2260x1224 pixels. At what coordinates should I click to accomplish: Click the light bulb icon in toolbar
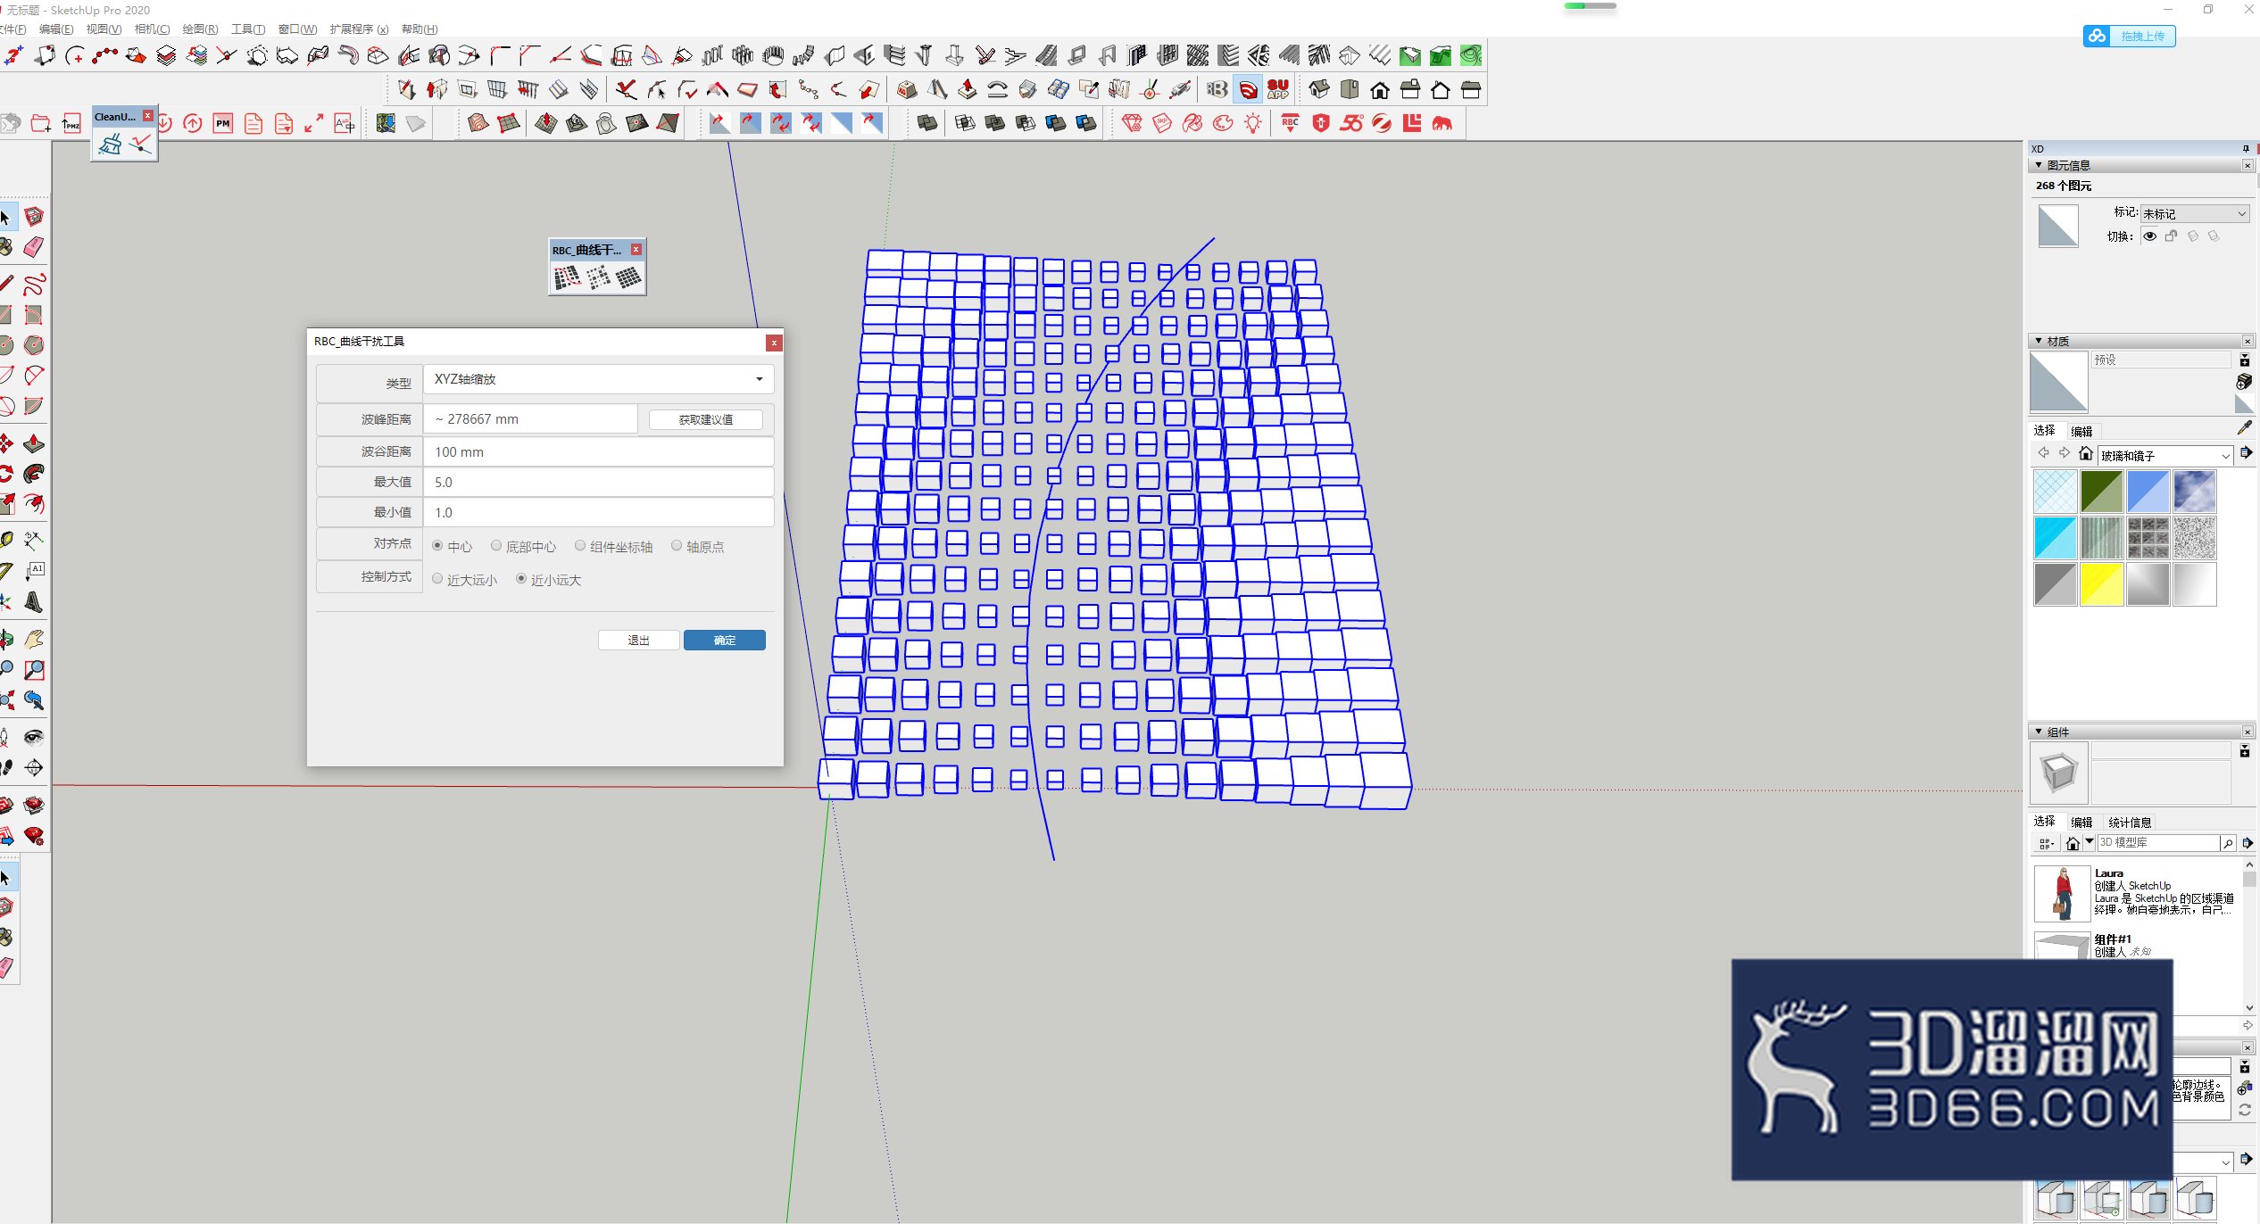pos(1253,124)
